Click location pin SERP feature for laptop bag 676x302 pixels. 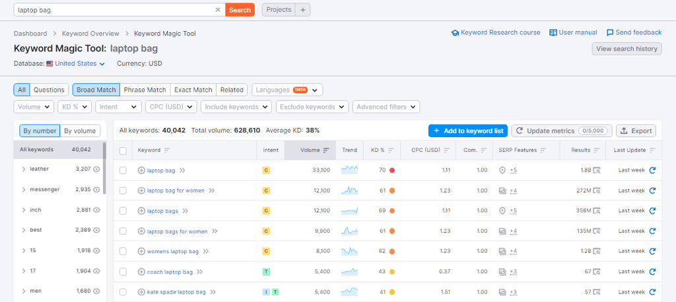502,171
